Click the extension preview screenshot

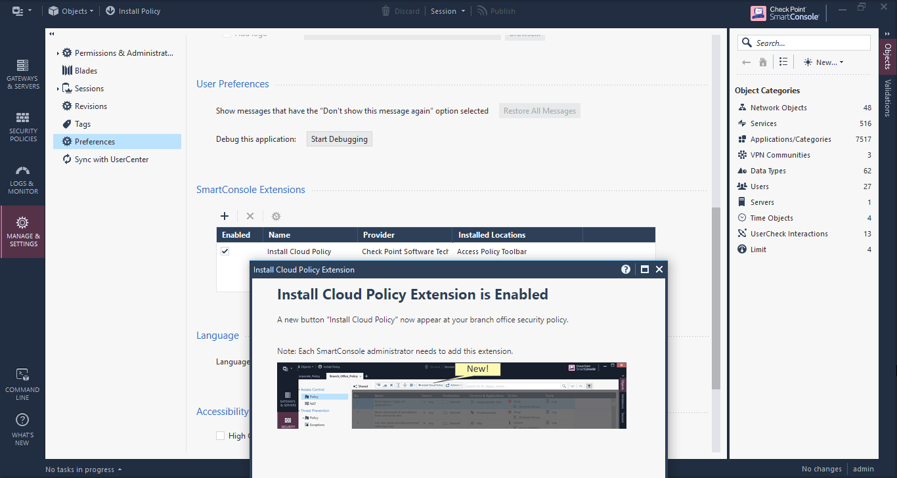click(452, 395)
